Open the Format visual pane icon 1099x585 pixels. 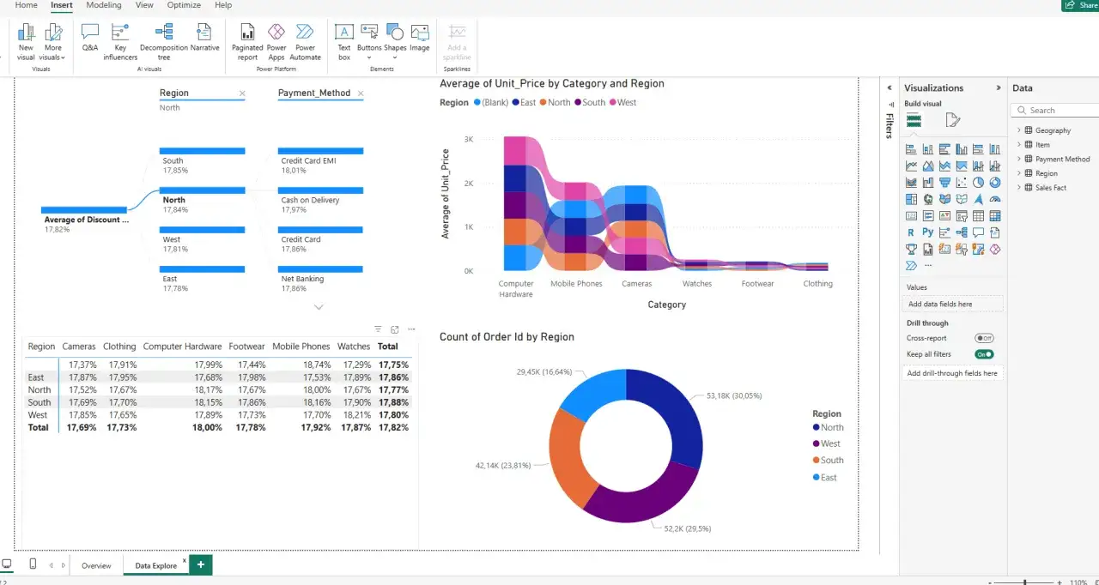[x=952, y=120]
